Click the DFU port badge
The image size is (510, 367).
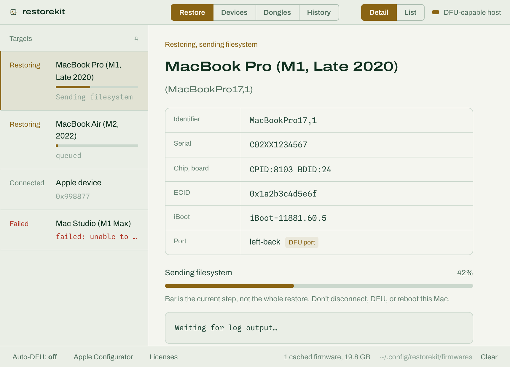click(302, 242)
